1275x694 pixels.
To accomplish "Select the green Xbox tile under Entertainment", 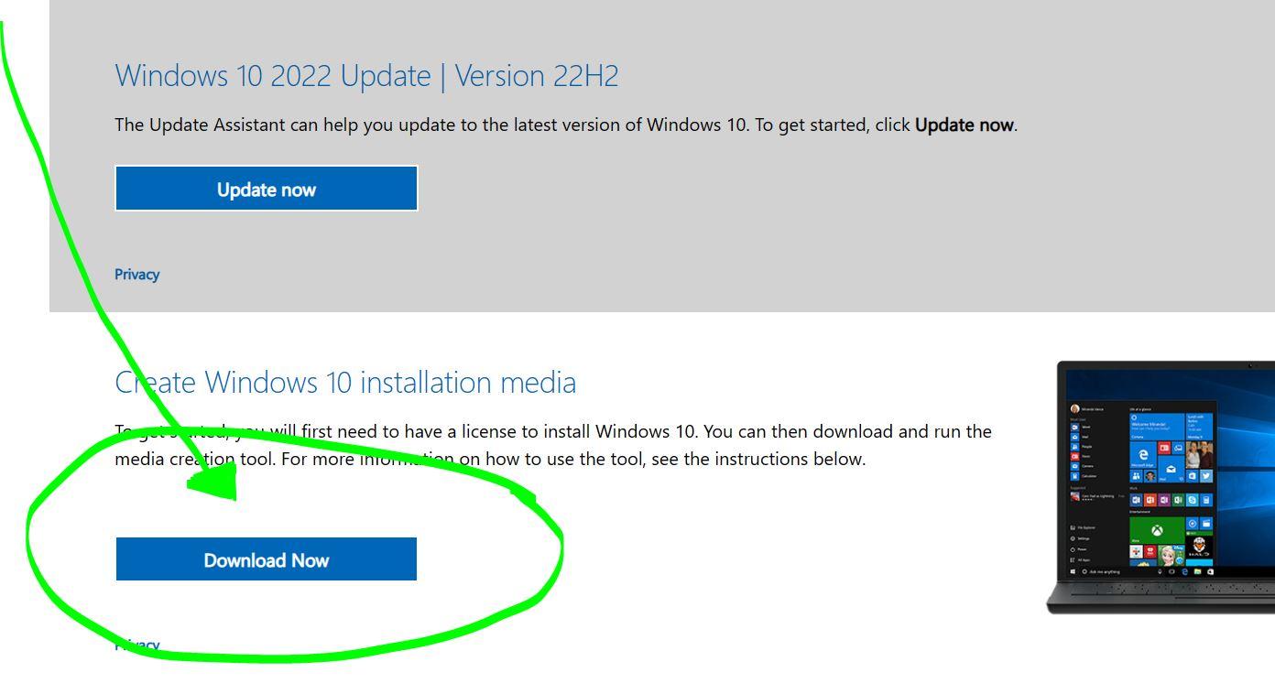I will tap(1157, 530).
